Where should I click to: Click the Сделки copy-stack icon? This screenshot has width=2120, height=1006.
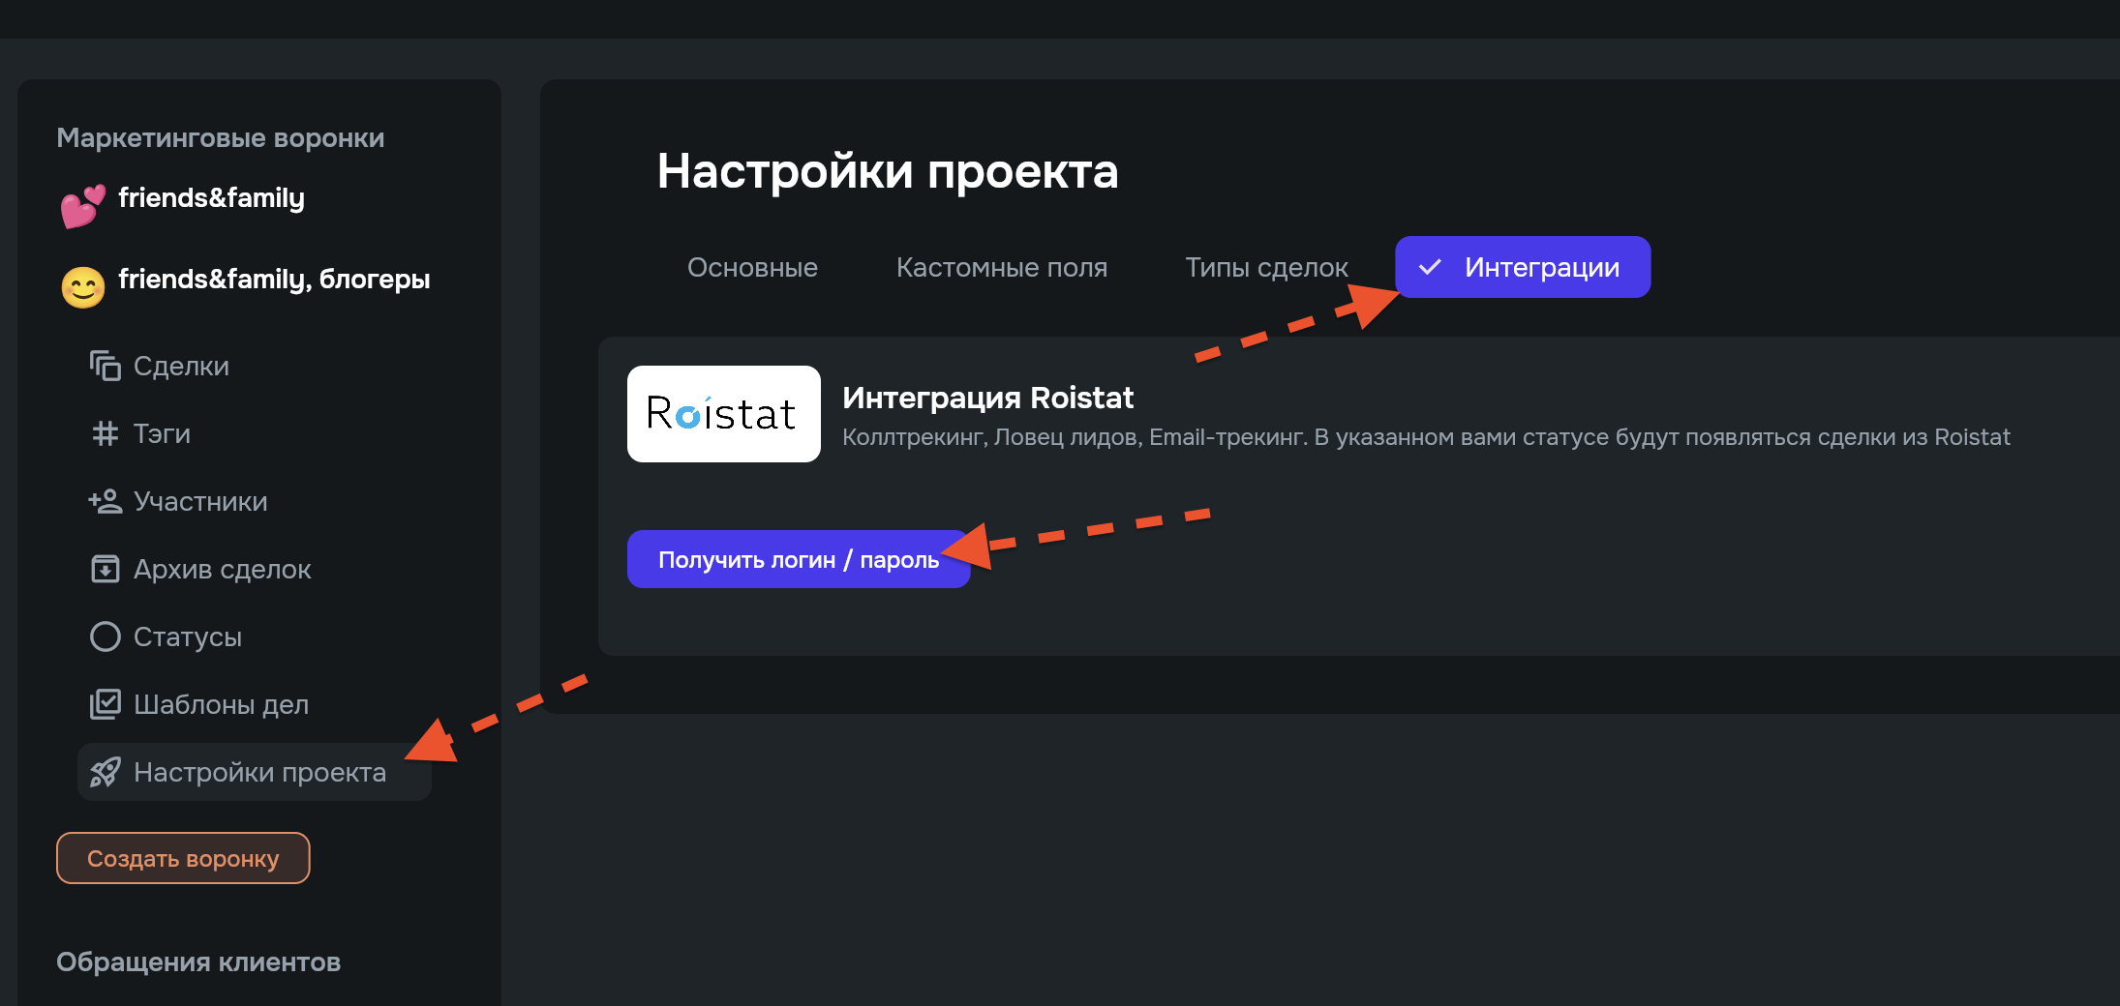(105, 366)
